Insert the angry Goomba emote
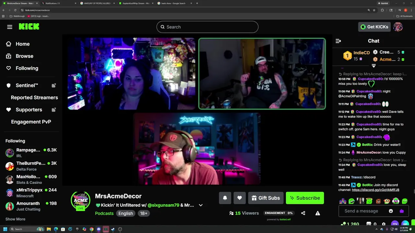Viewport: 415px width, 233px height. (378, 201)
